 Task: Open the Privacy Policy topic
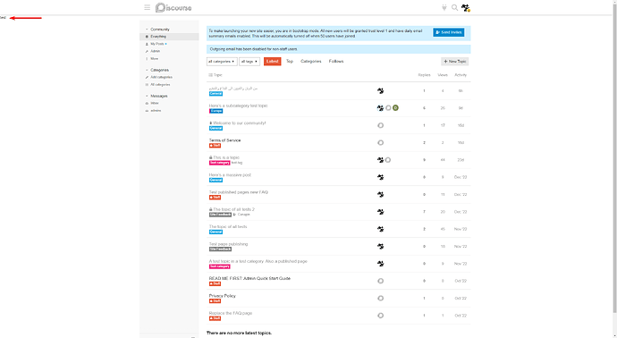[x=223, y=296]
